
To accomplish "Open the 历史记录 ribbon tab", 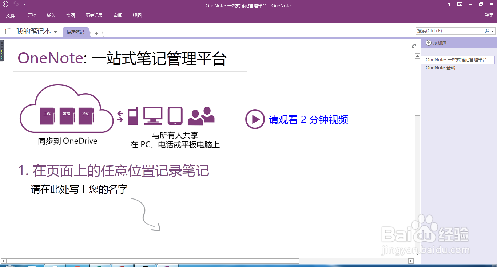I will [94, 16].
